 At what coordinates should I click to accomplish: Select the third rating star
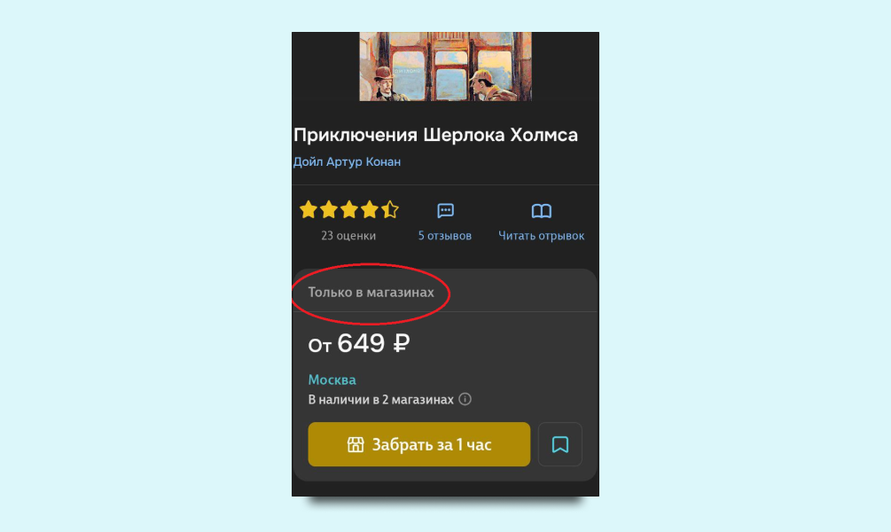(x=349, y=210)
